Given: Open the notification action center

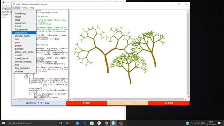Looking at the screenshot, I should [219, 123].
